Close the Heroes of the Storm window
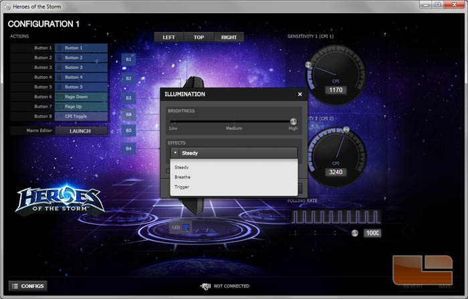 (454, 5)
